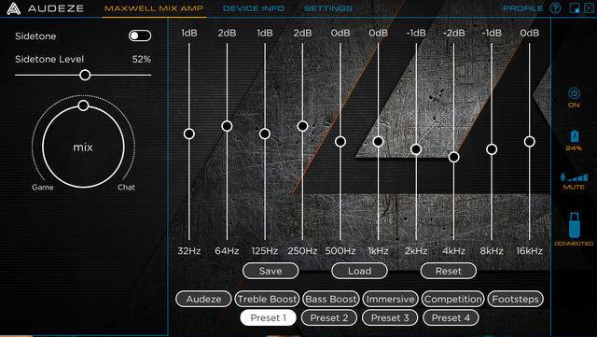Choose Preset 3 slot

pos(390,317)
